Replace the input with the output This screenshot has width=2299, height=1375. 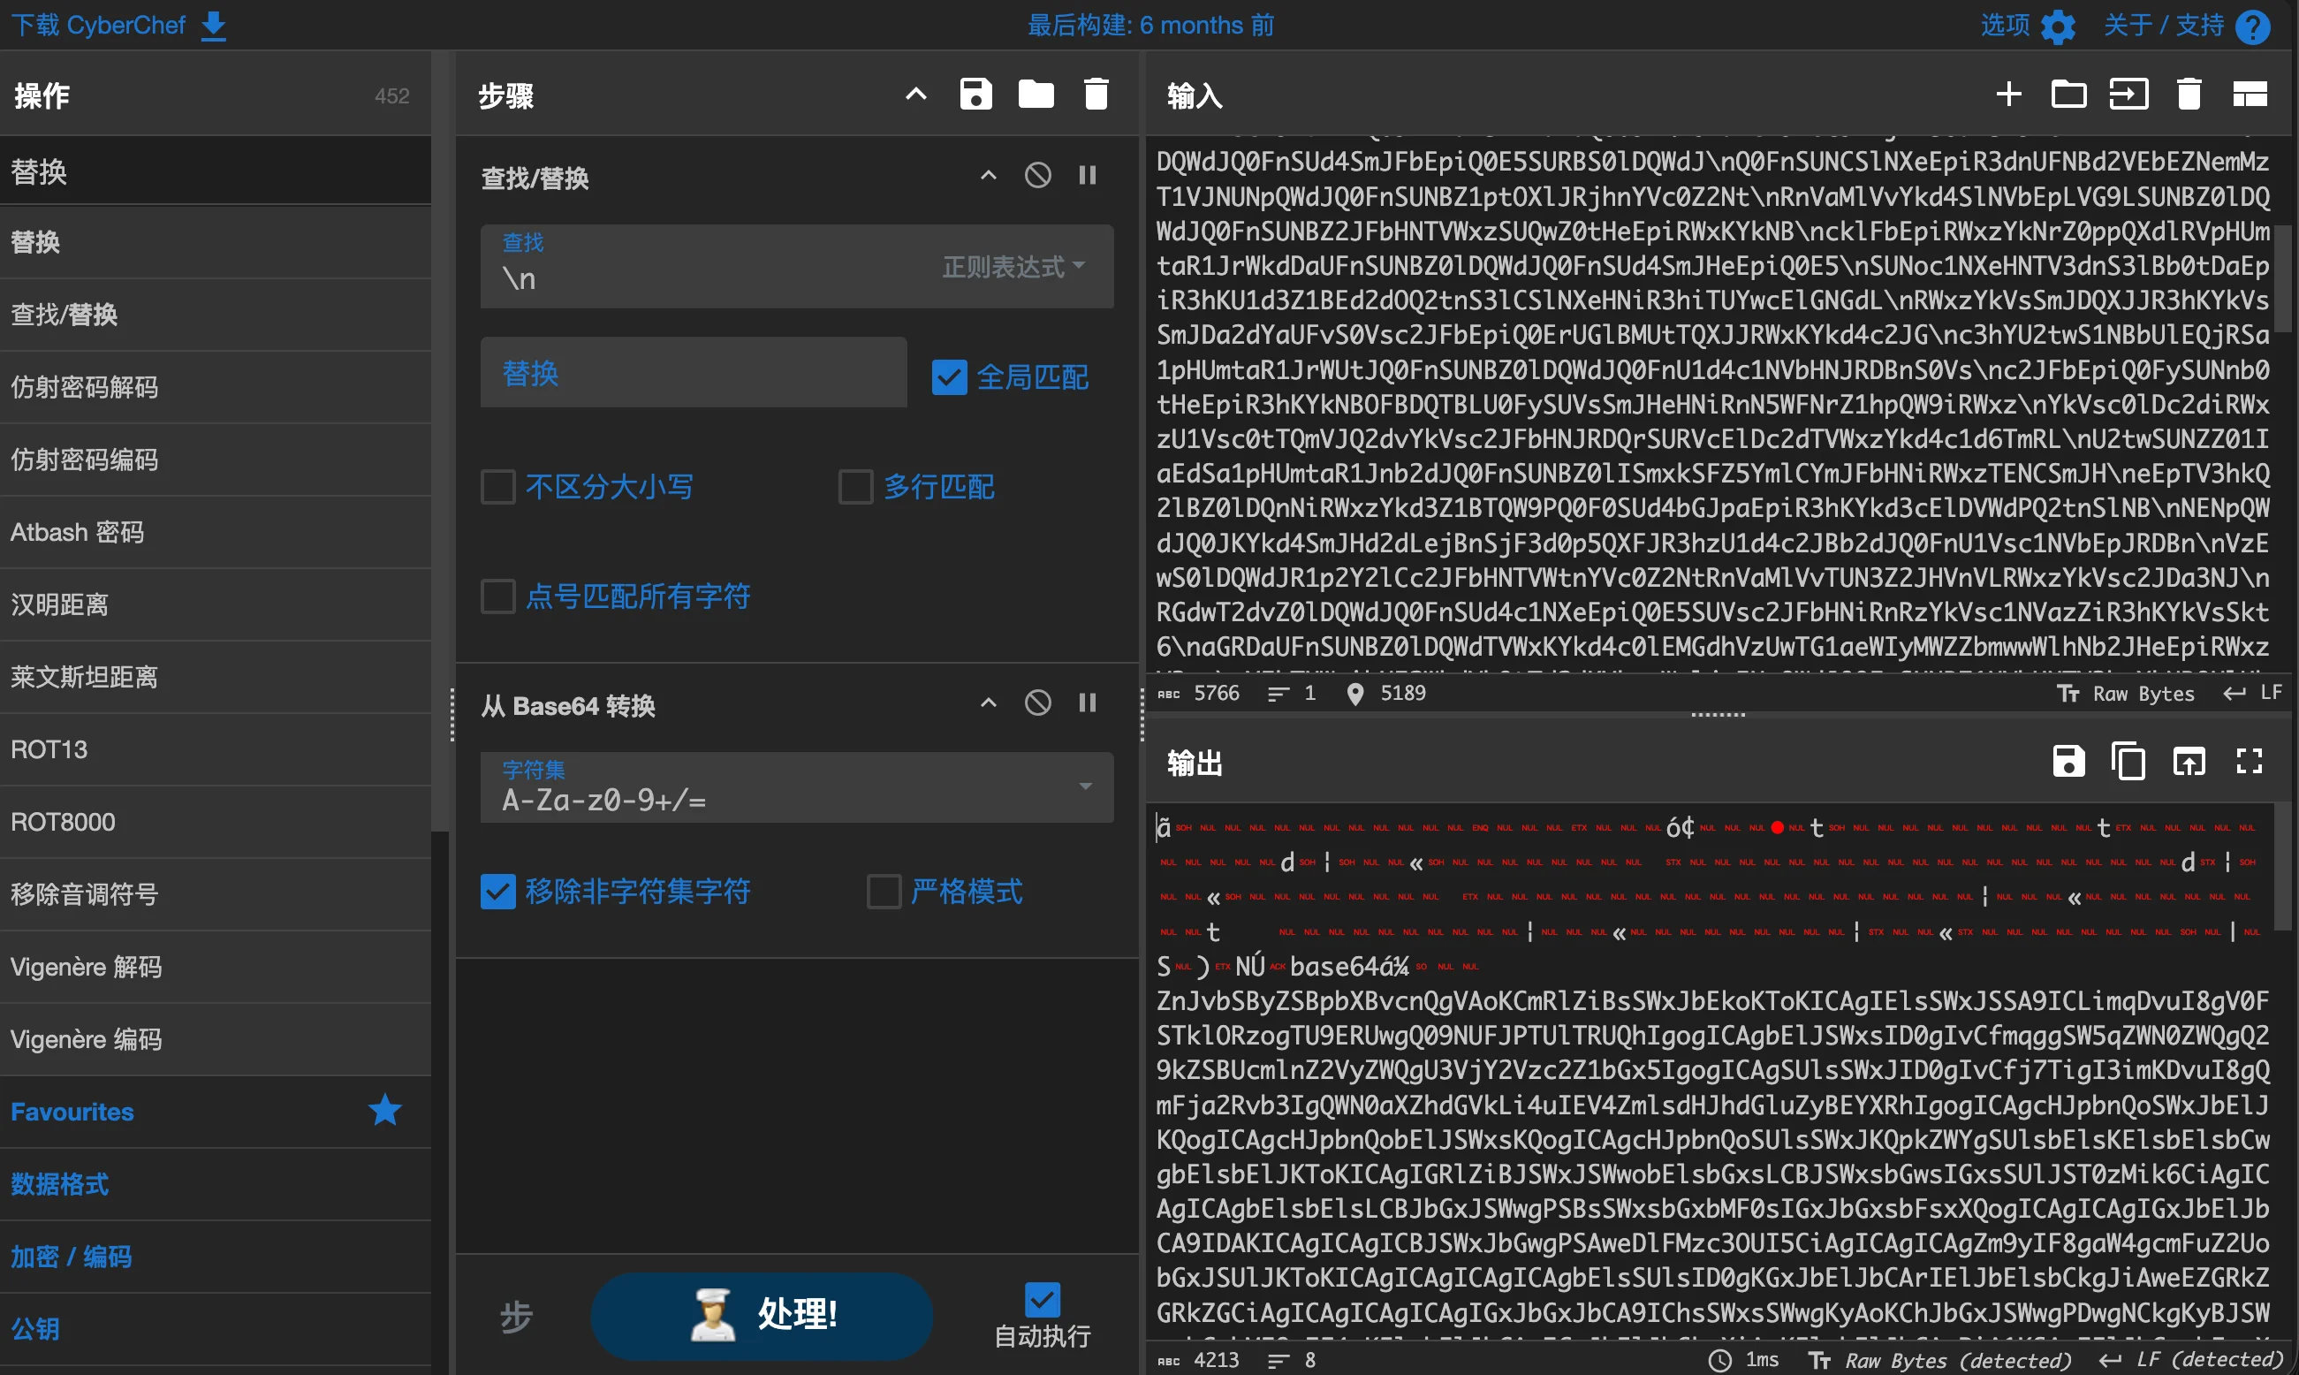point(2189,762)
